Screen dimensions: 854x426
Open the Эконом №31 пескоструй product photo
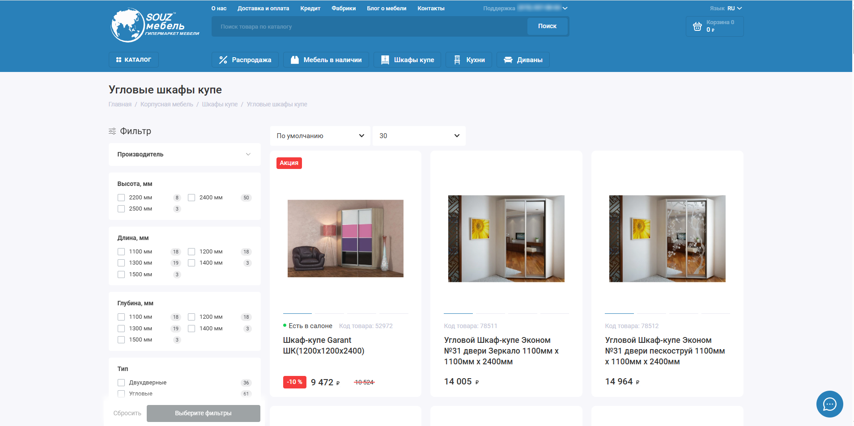point(667,239)
